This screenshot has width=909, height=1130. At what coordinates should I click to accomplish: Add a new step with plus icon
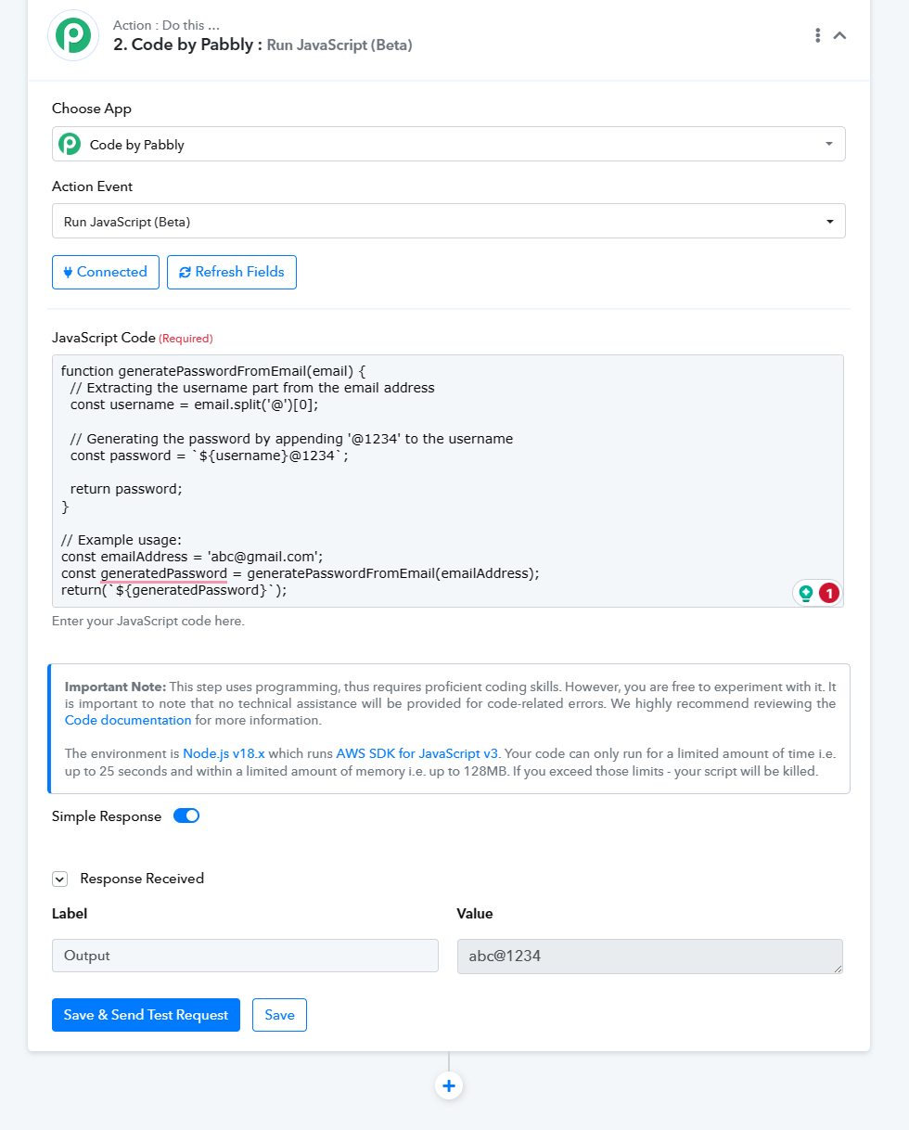click(449, 1085)
